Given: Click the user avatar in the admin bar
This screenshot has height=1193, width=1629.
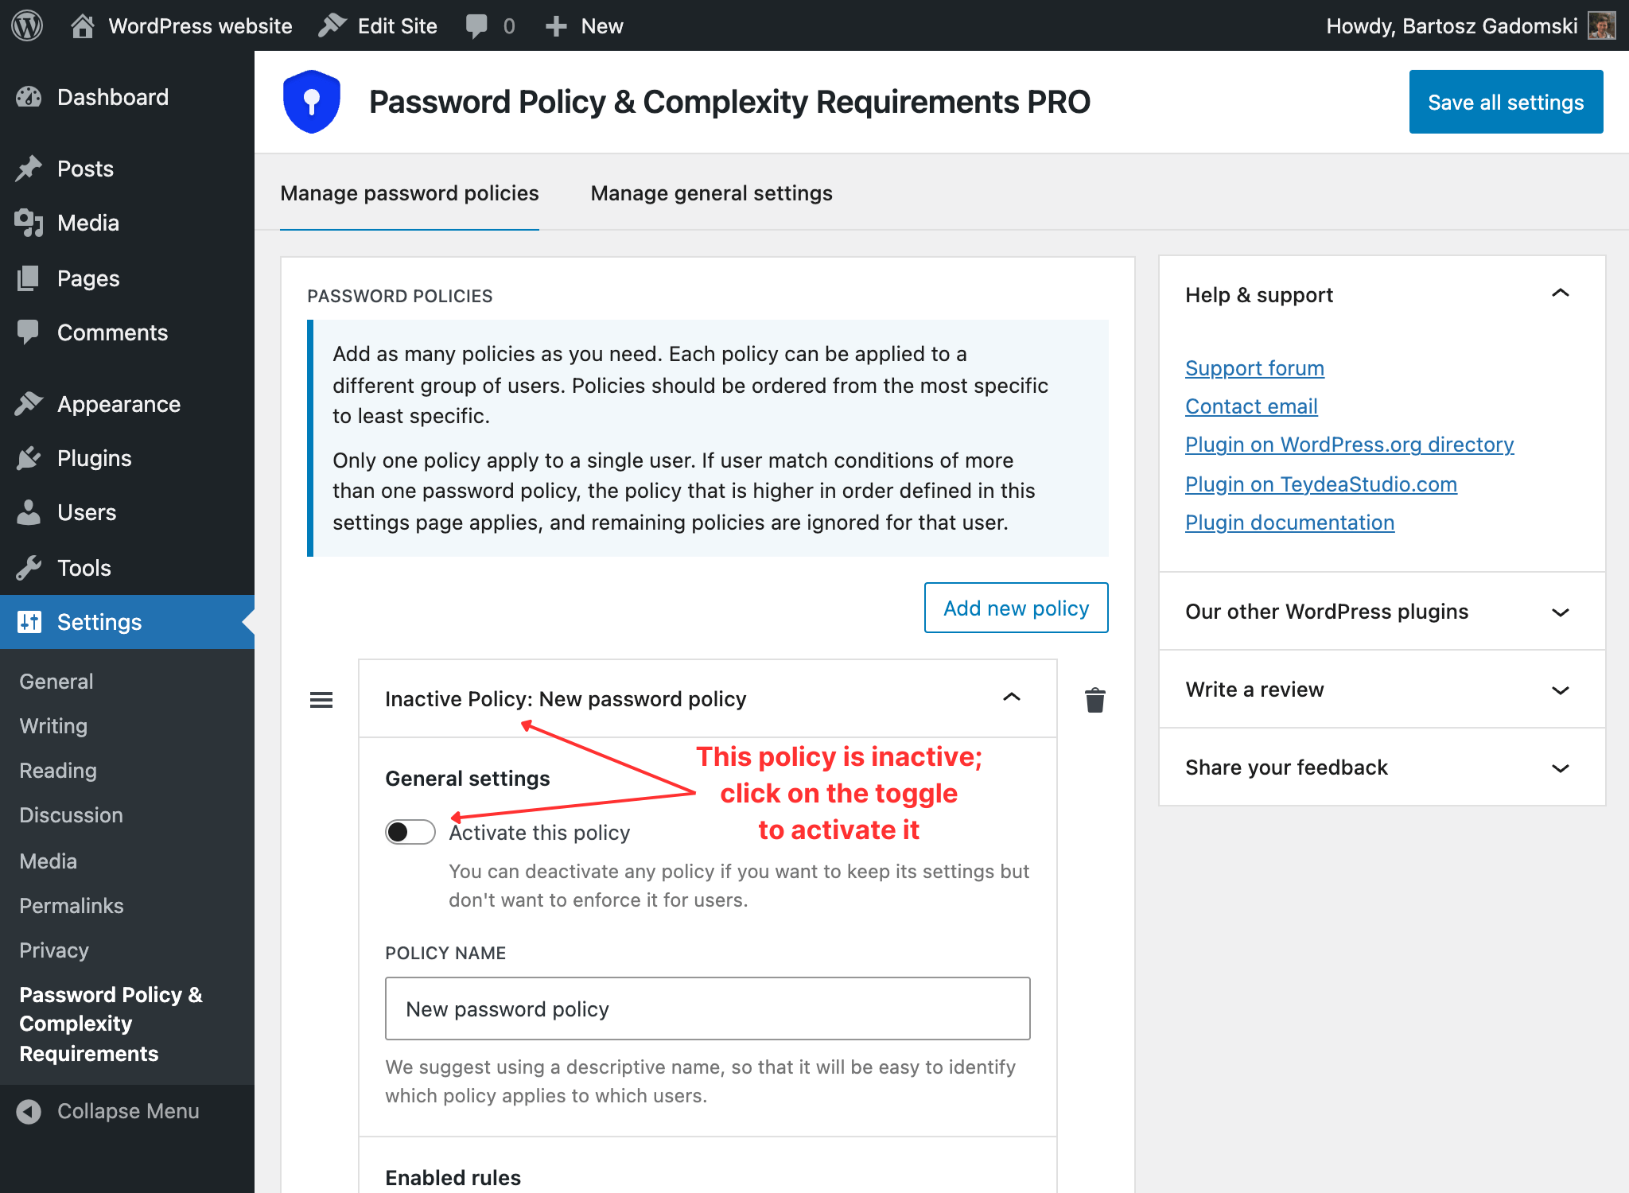Looking at the screenshot, I should point(1601,25).
